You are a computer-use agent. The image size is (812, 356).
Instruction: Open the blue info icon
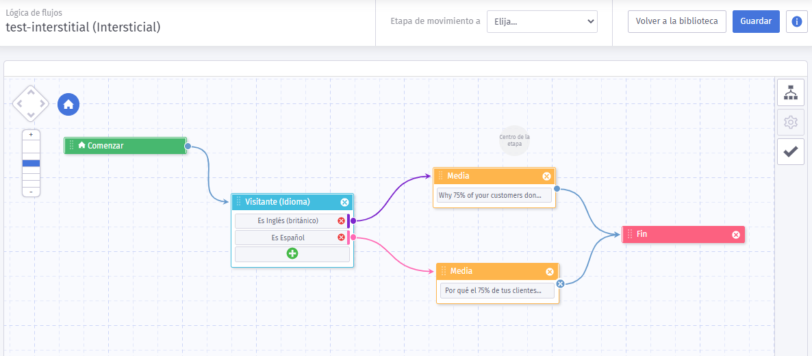(796, 21)
